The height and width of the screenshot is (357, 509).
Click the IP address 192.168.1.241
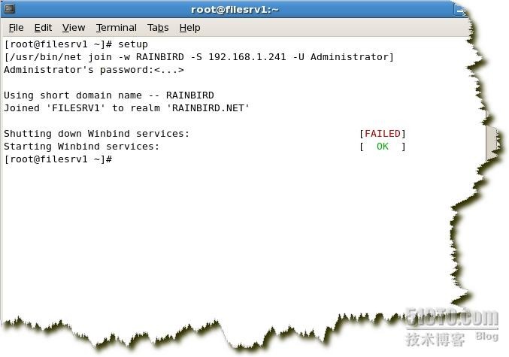coord(247,57)
